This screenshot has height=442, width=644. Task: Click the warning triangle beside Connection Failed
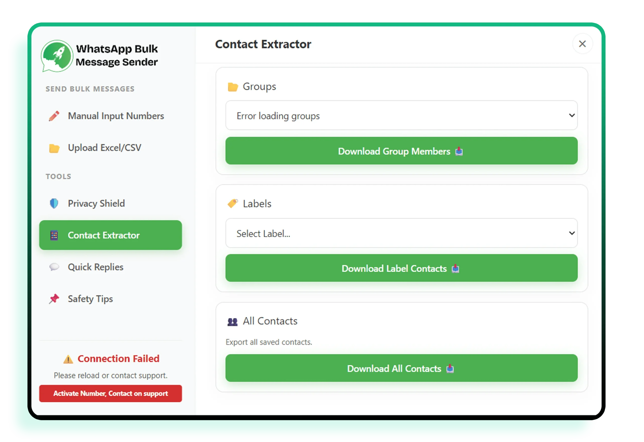point(68,359)
